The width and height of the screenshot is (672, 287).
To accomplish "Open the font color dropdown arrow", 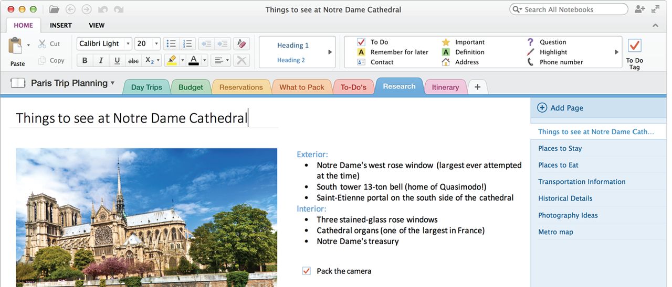I will tap(205, 60).
